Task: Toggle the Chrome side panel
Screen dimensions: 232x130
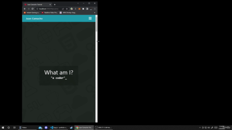Action: tap(87, 9)
